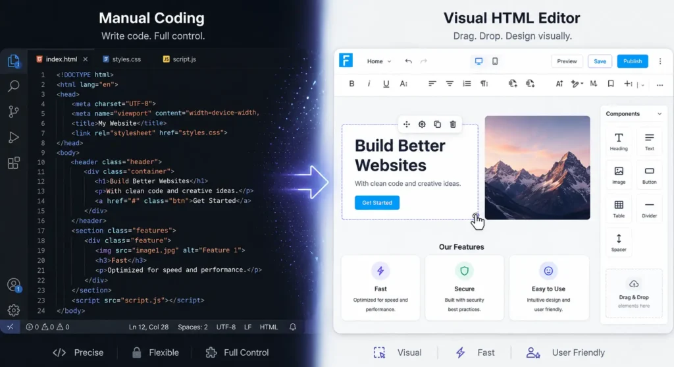Click the font size A icon
This screenshot has height=367, width=674.
tap(403, 84)
